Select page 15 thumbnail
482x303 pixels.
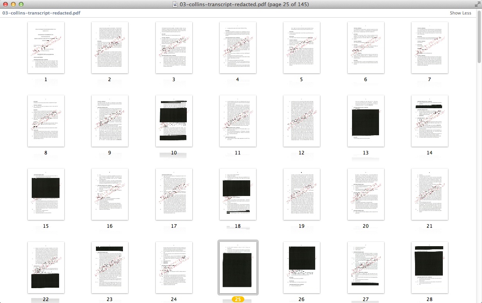coord(46,194)
